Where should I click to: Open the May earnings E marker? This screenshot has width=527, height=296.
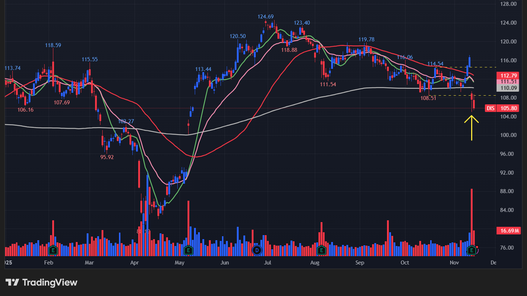pyautogui.click(x=188, y=250)
